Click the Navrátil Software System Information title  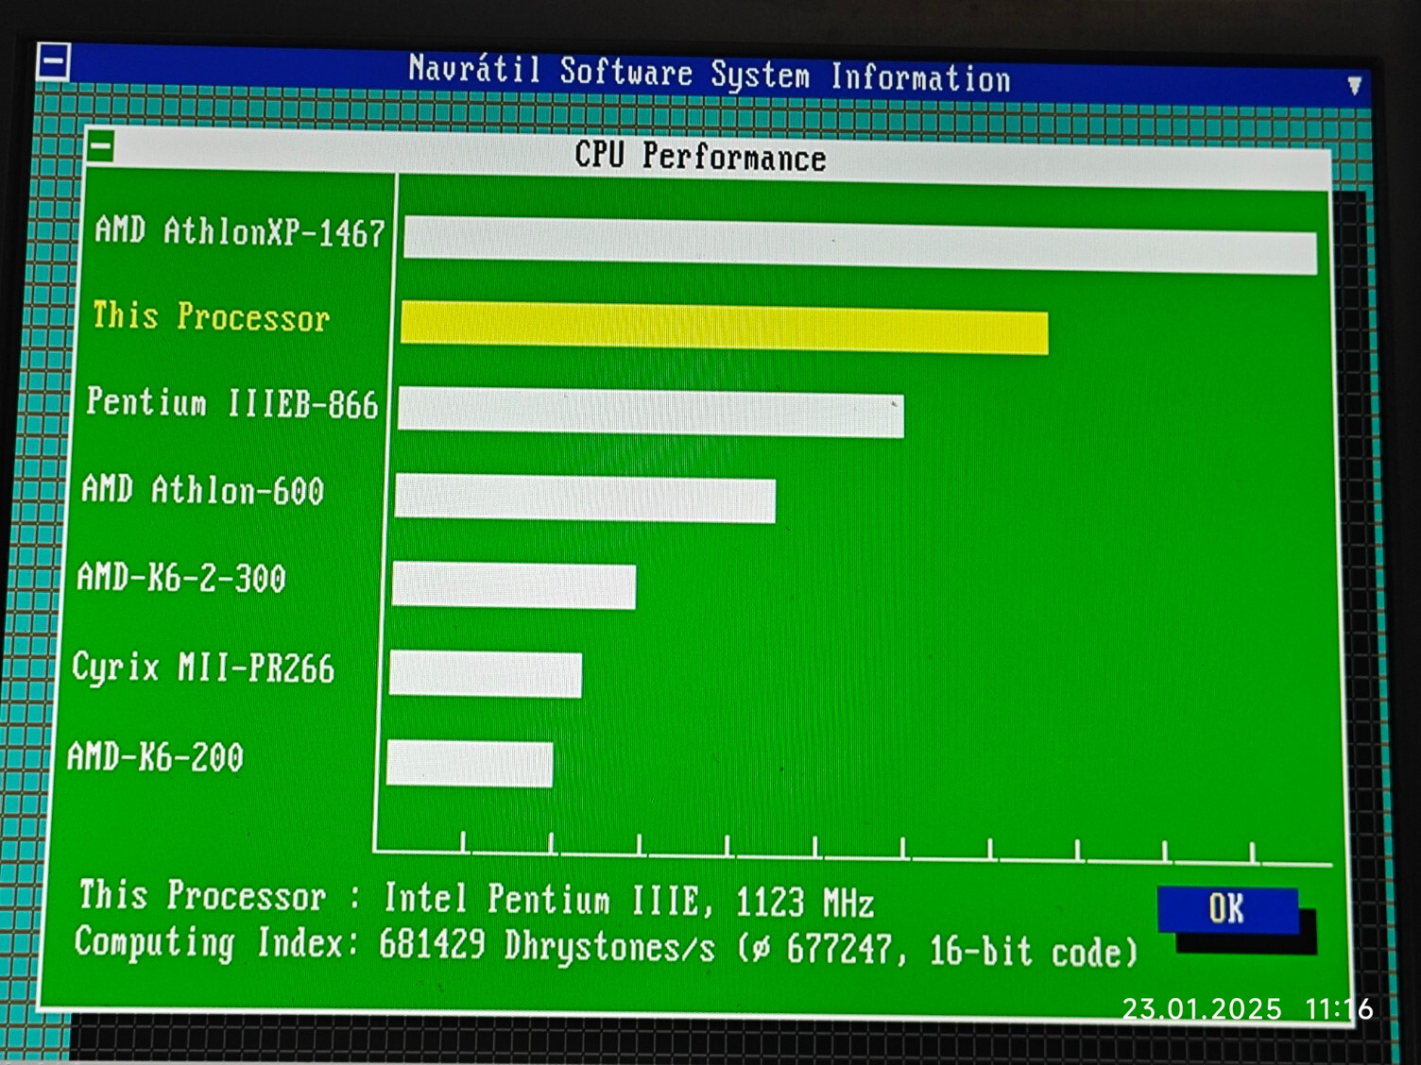710,74
